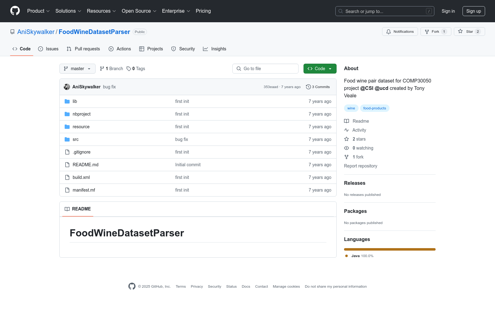The image size is (495, 309).
Task: Click the GitHub logo in footer
Action: click(x=132, y=286)
